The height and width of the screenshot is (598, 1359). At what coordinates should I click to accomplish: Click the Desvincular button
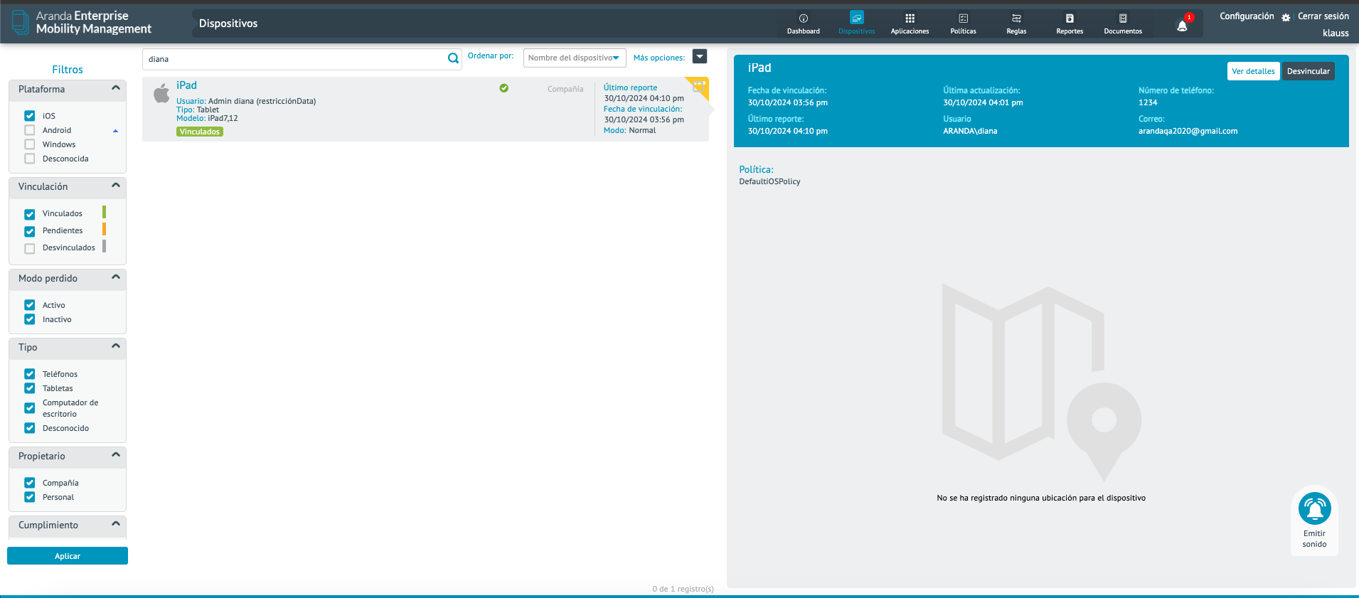pyautogui.click(x=1308, y=71)
